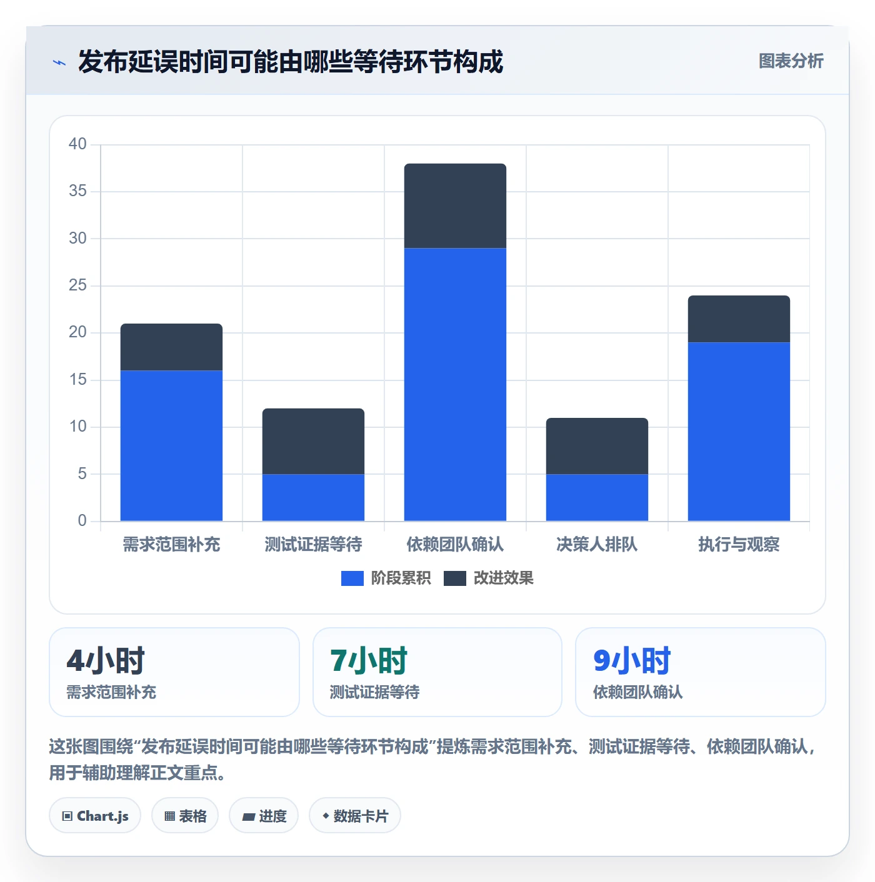Open the 7小时 测试证据等待 card
Image resolution: width=875 pixels, height=882 pixels.
[437, 672]
